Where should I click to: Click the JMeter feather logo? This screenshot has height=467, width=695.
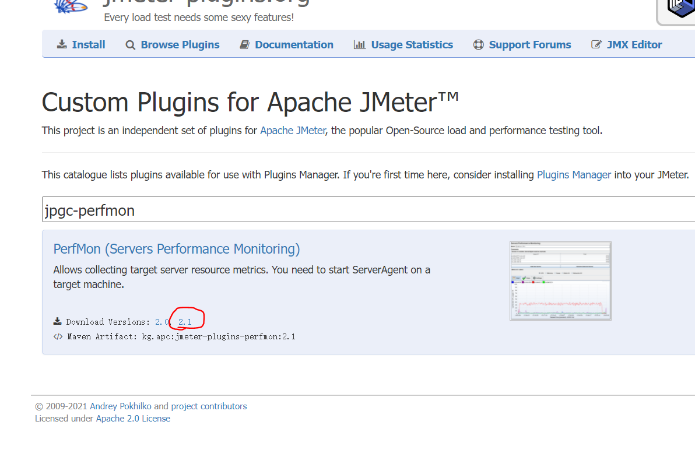click(71, 6)
